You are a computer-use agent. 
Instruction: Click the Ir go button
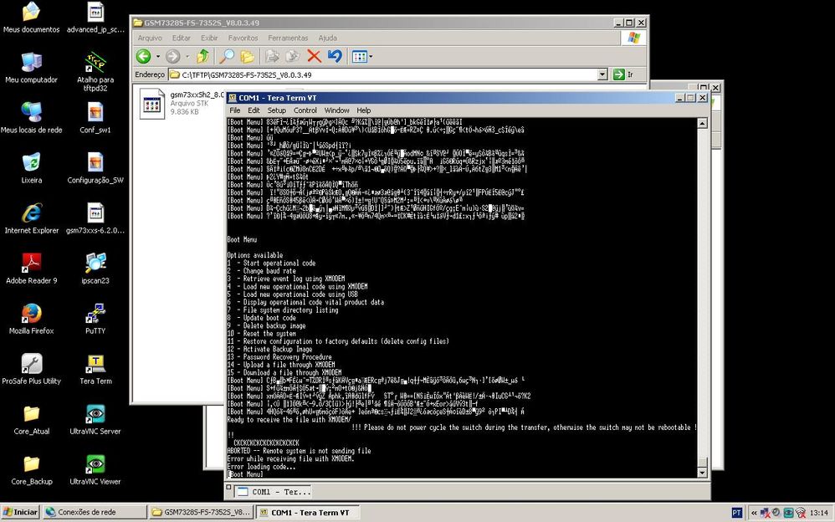[623, 74]
